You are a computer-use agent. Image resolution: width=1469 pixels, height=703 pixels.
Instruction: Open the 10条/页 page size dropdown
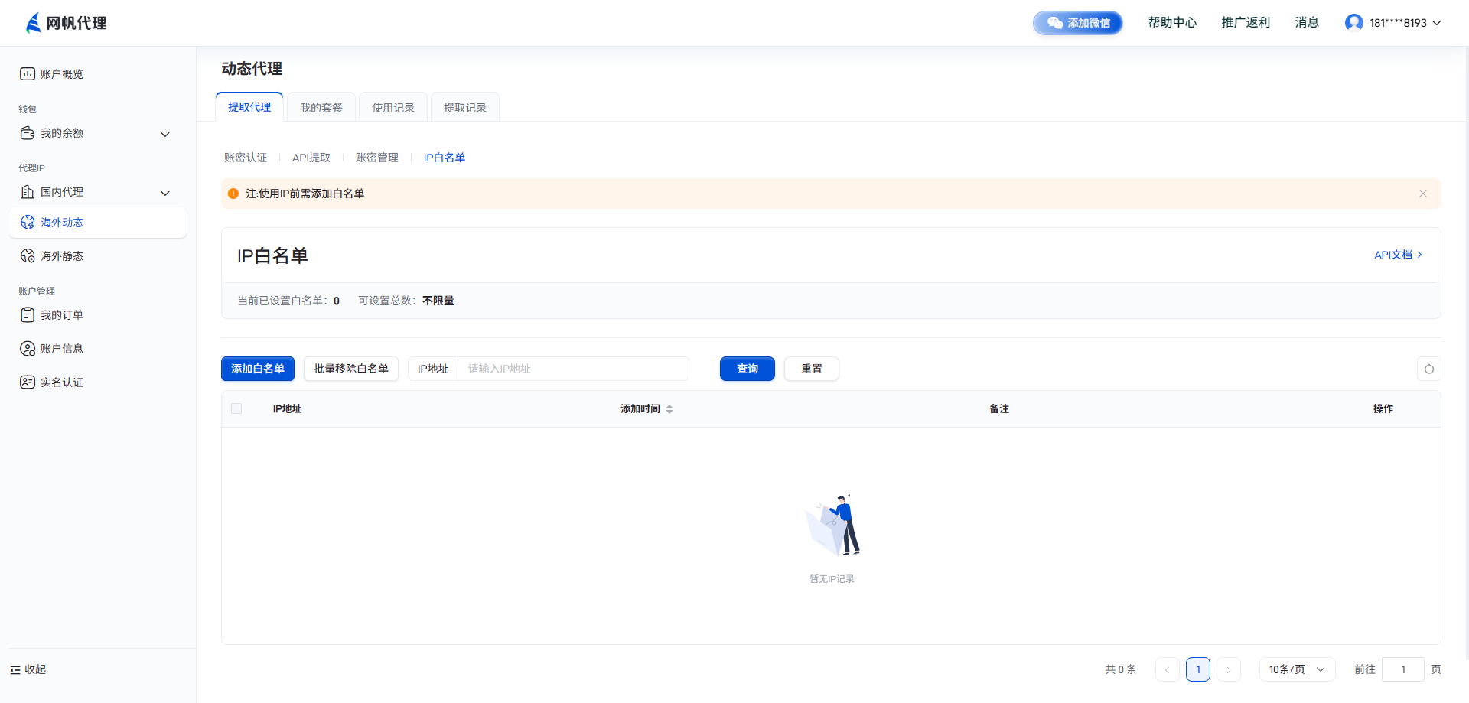click(1297, 669)
